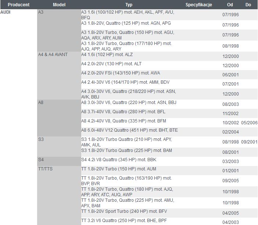Click the 09/2005 start date
Image resolution: width=258 pixels, height=225 pixels.
coord(230,181)
